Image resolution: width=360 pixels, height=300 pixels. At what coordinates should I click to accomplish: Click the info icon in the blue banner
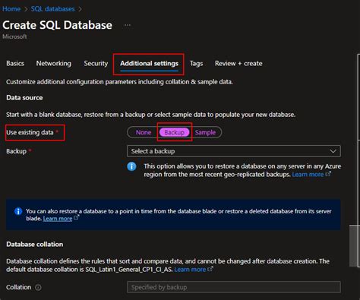point(18,211)
